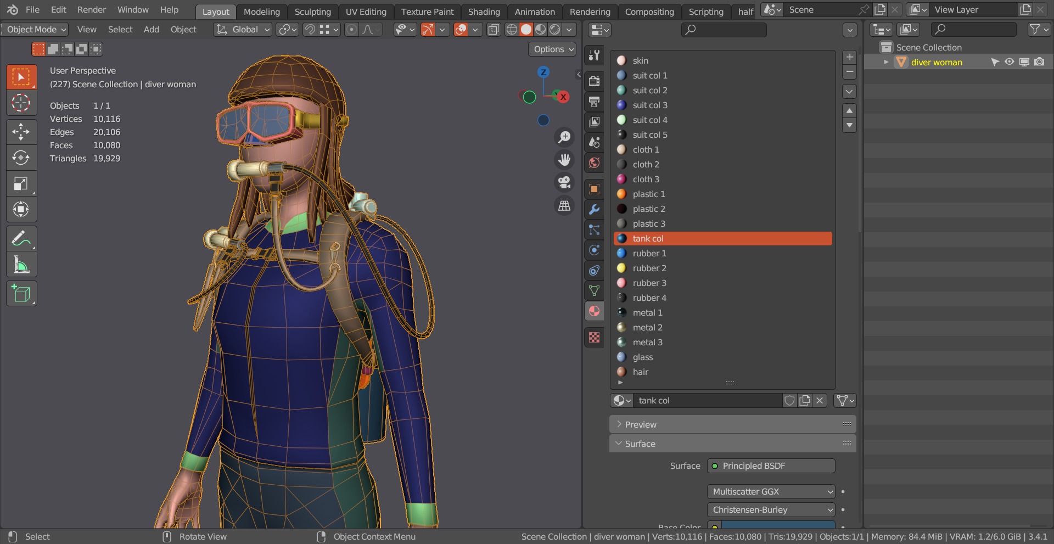Open Multiscatter GGX distribution dropdown
1054x544 pixels.
coord(771,492)
